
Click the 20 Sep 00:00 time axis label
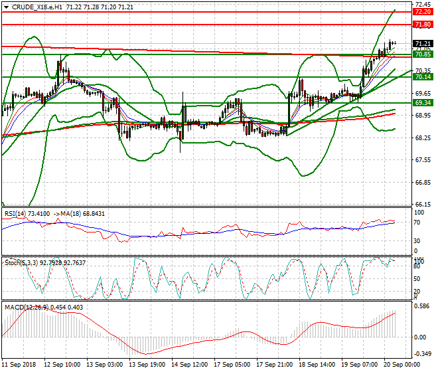(402, 365)
